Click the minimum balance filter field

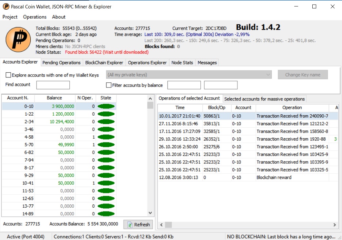click(184, 85)
